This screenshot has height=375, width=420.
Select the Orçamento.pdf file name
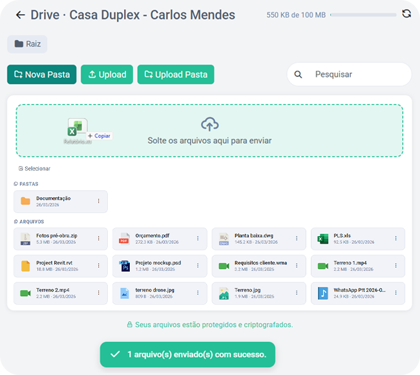152,235
